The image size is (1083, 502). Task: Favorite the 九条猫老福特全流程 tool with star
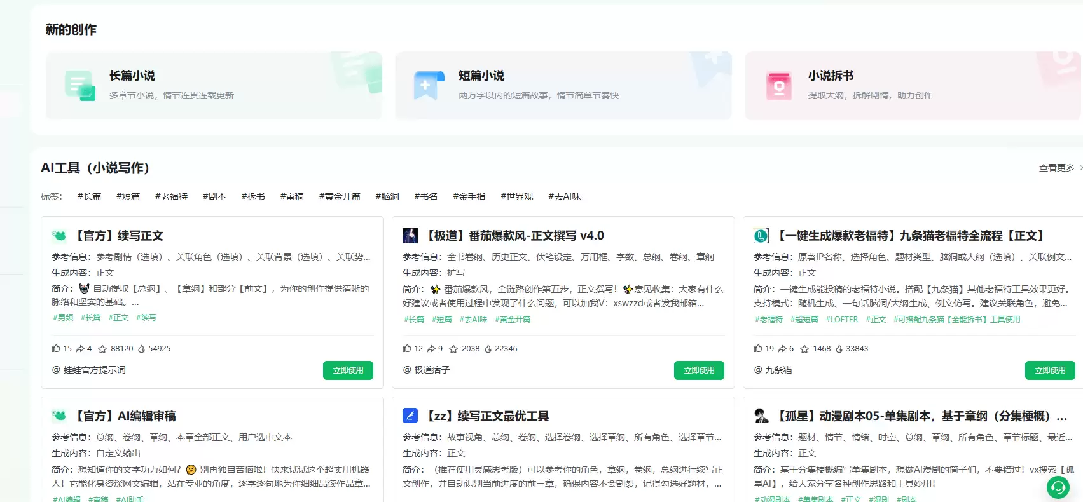click(x=804, y=349)
